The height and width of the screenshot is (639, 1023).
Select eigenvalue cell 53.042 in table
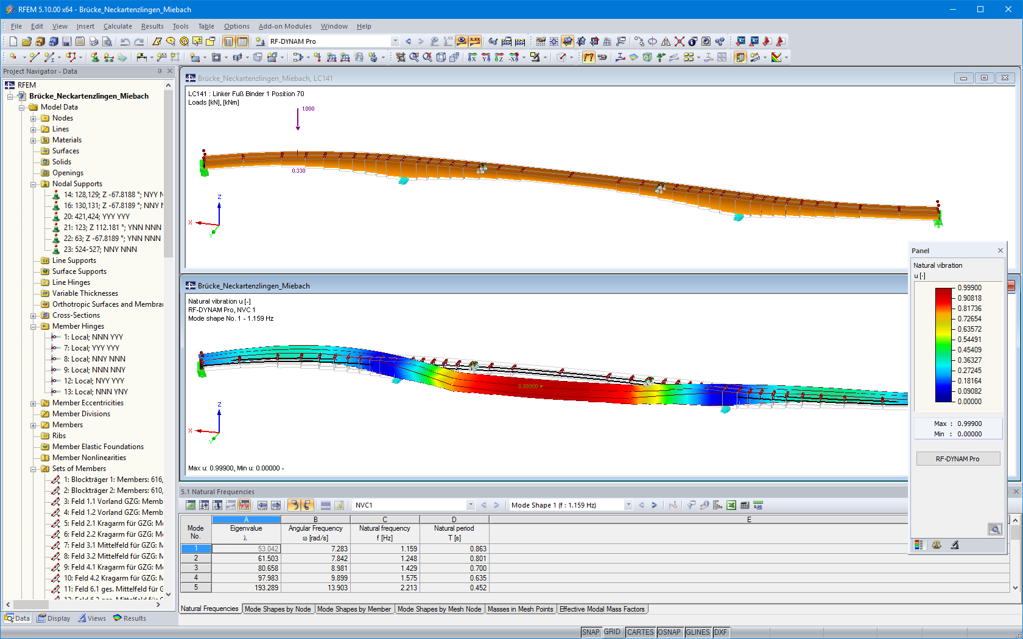pyautogui.click(x=246, y=549)
